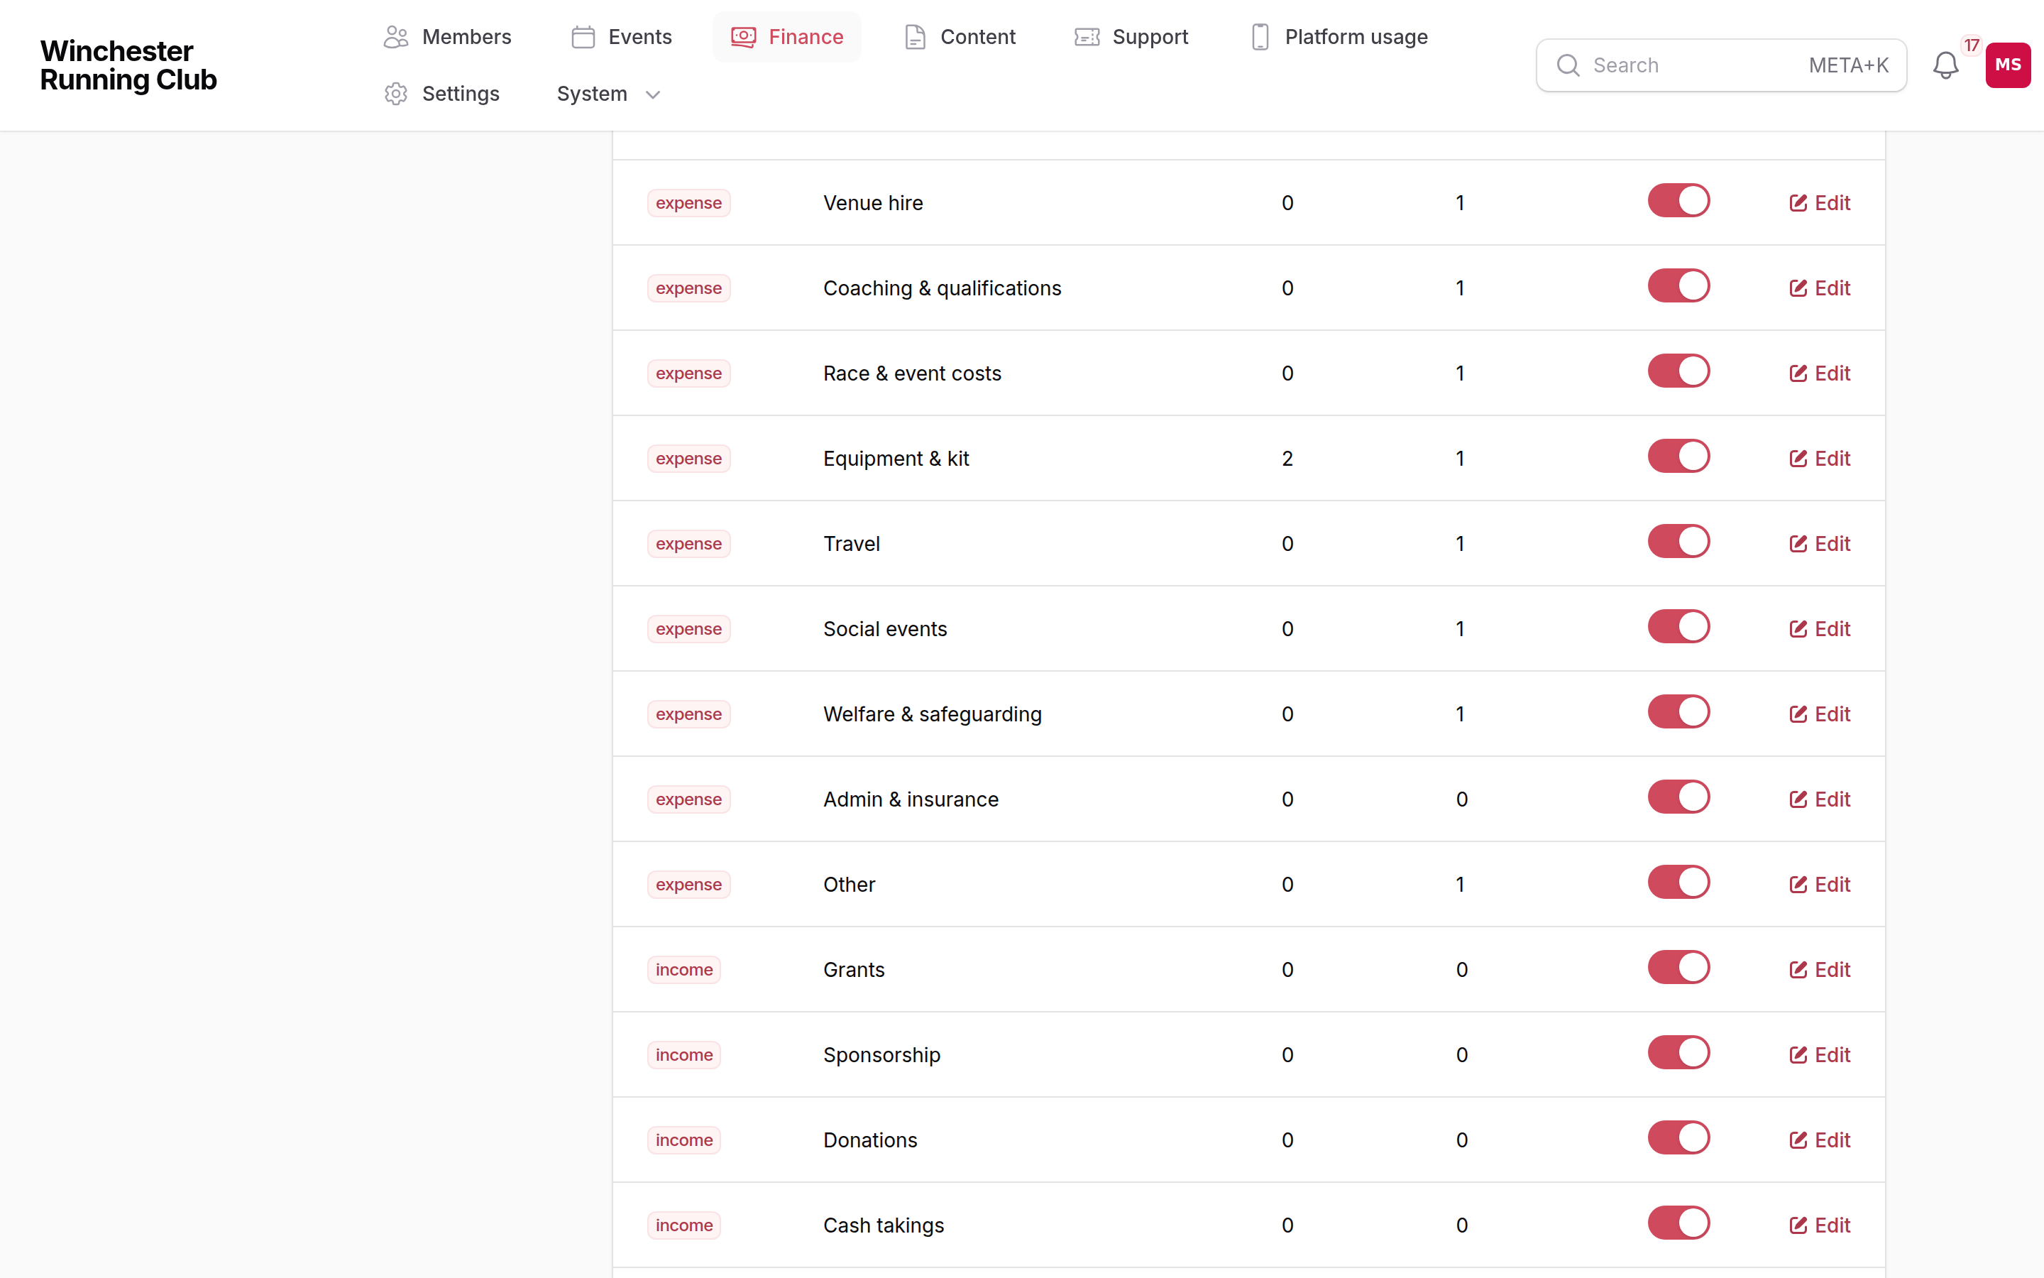Click the edit pencil icon for Venue hire
The image size is (2044, 1278).
[1798, 203]
